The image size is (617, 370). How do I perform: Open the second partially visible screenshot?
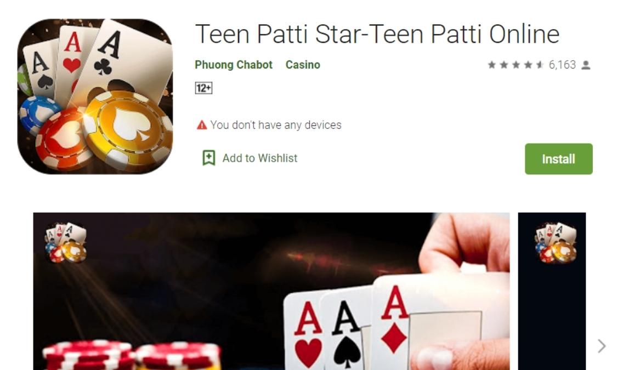coord(552,292)
